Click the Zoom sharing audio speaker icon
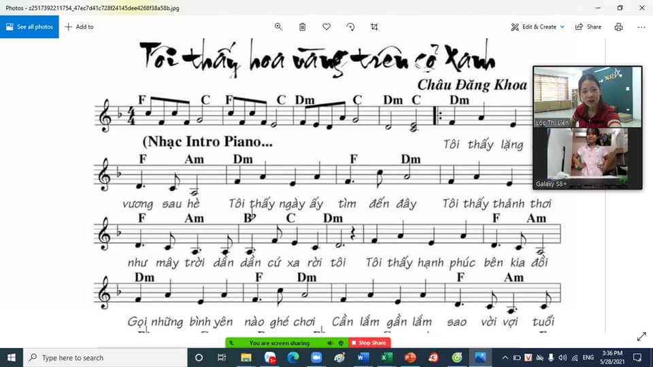The width and height of the screenshot is (653, 367). (331, 343)
